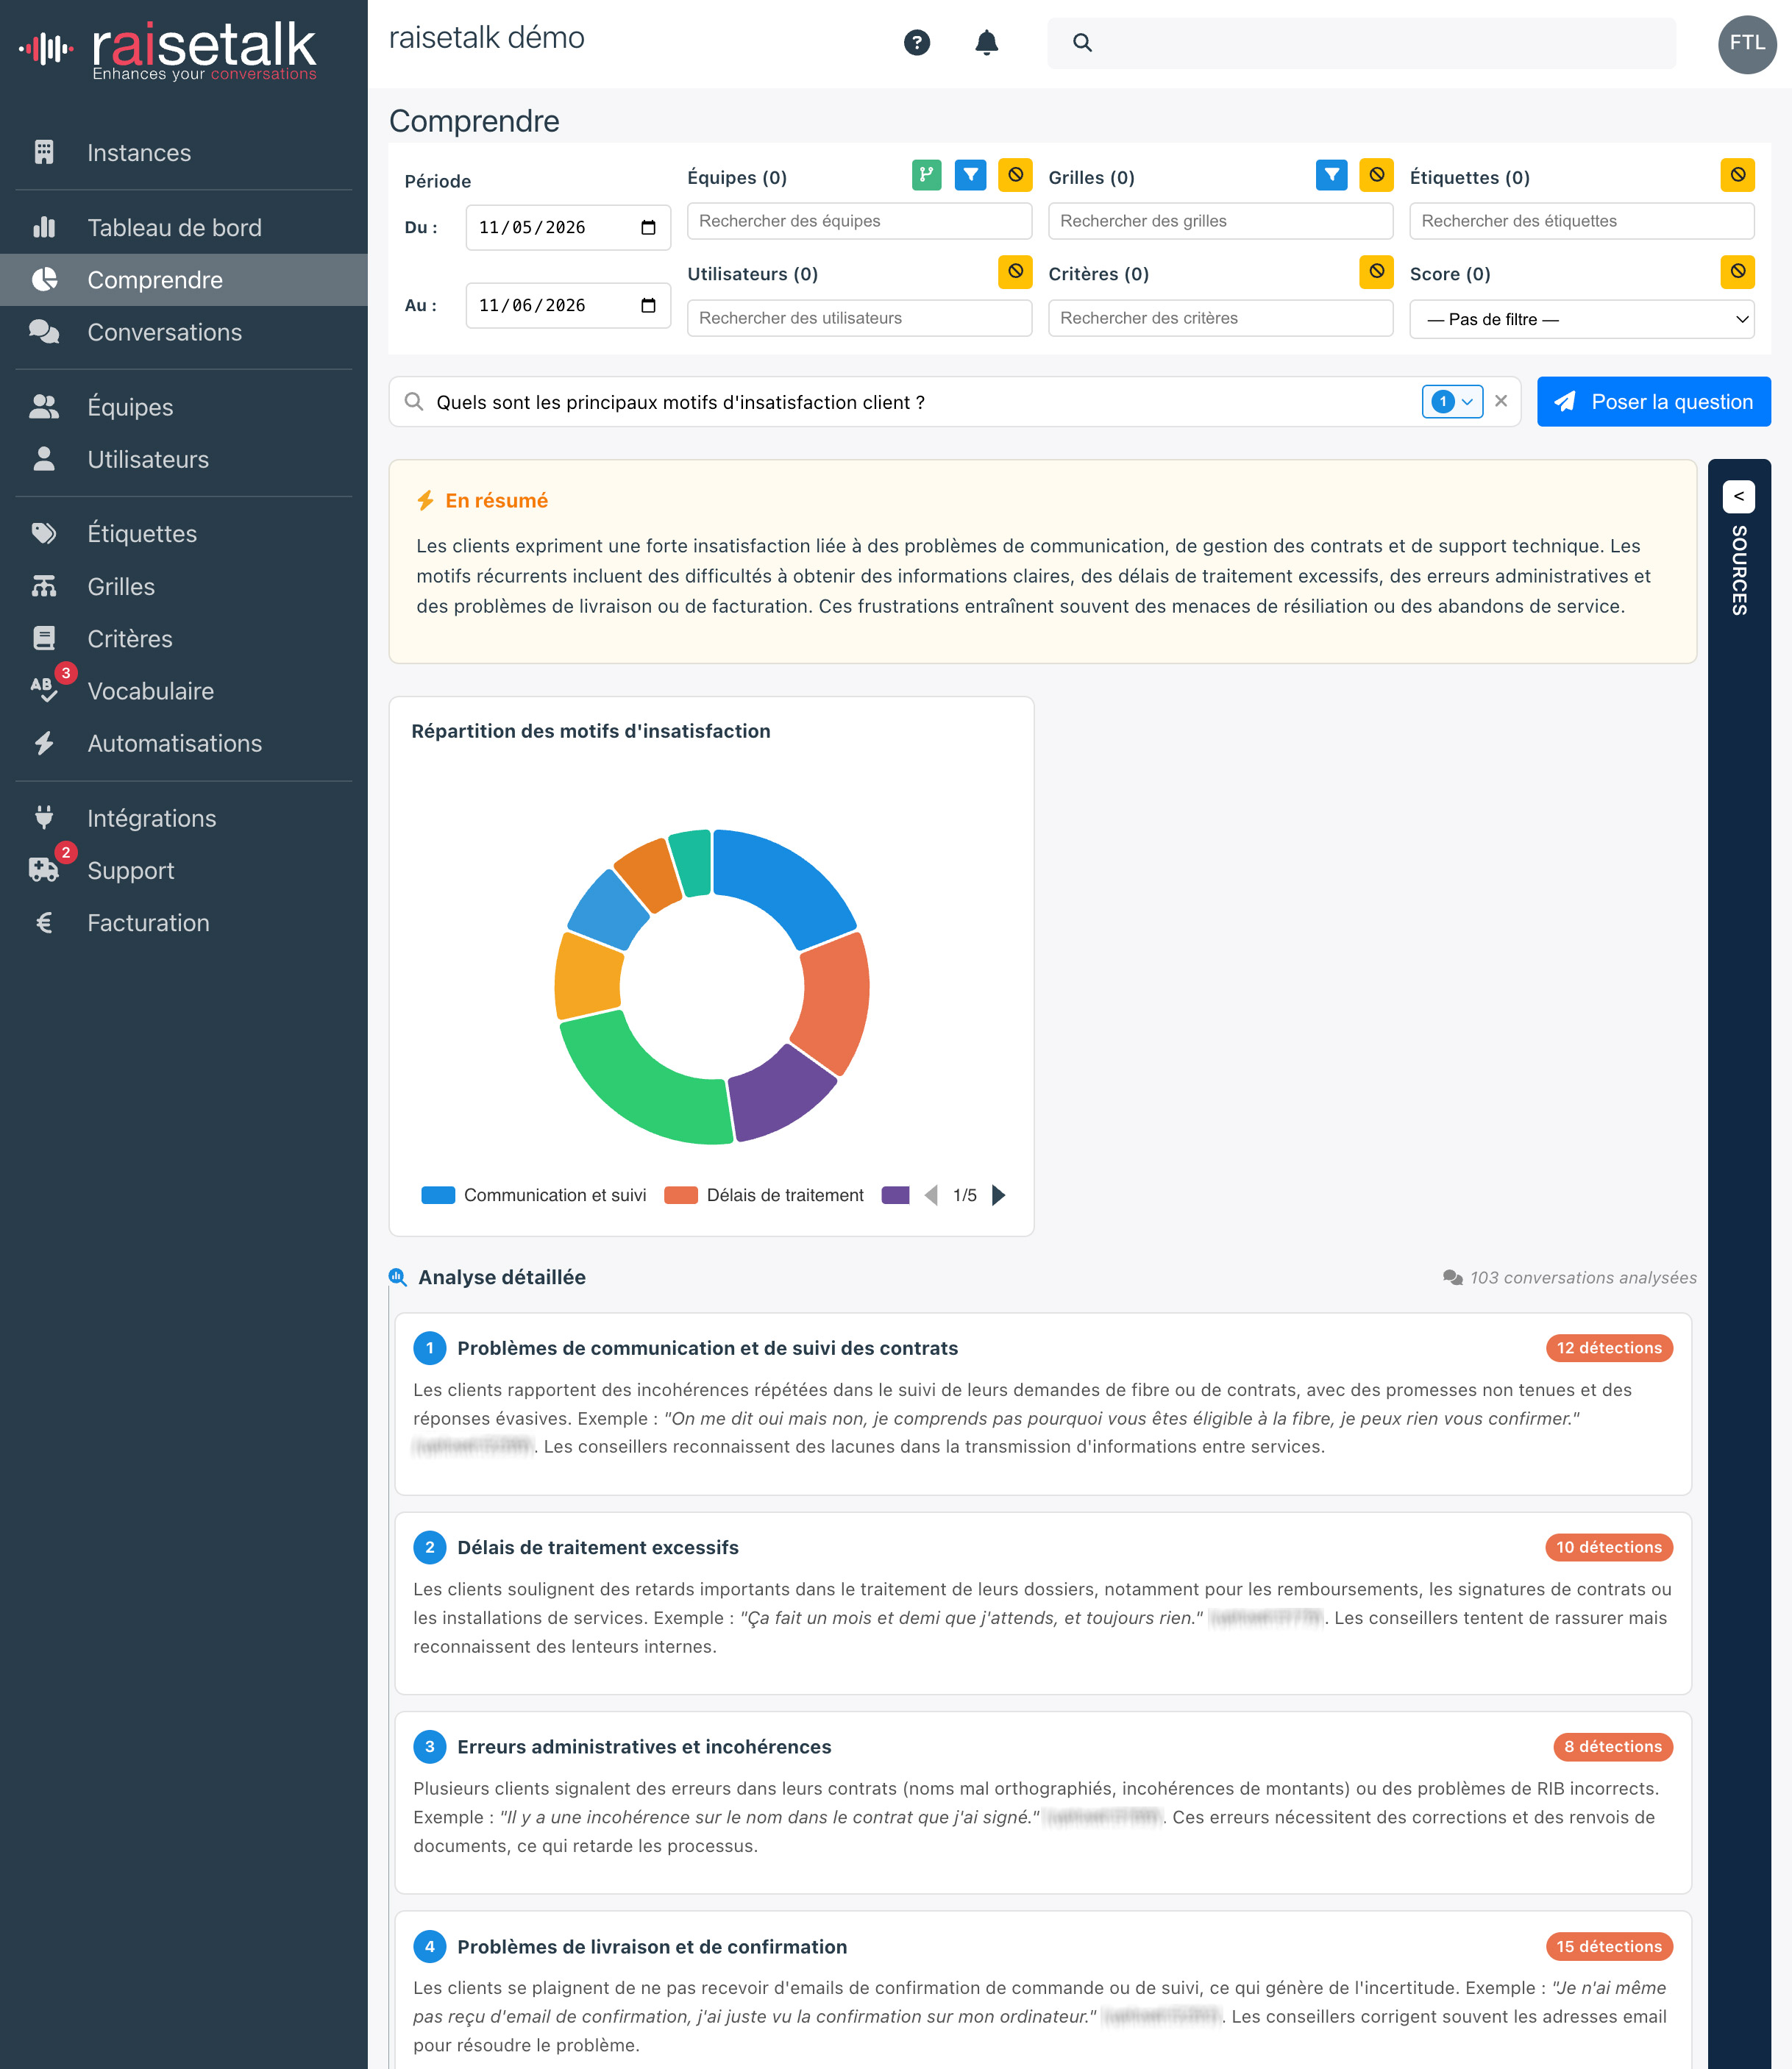Toggle Communication et suivi legend item

point(534,1195)
